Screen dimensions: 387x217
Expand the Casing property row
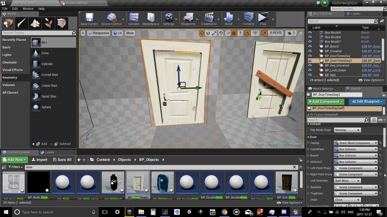click(308, 143)
